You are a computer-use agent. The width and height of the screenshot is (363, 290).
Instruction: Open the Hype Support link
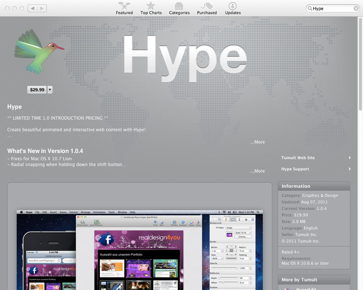[295, 169]
